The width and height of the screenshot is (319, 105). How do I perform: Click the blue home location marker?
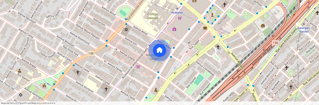coord(159,50)
